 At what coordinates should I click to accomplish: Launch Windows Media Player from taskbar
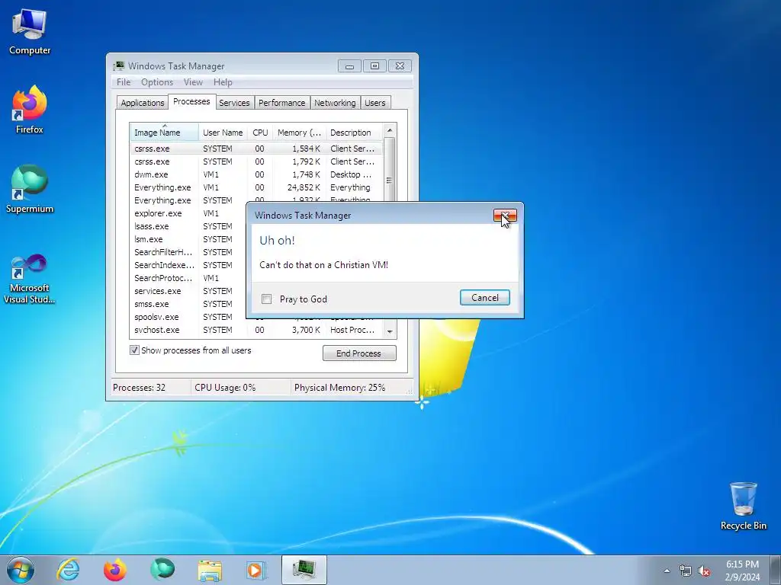(257, 570)
